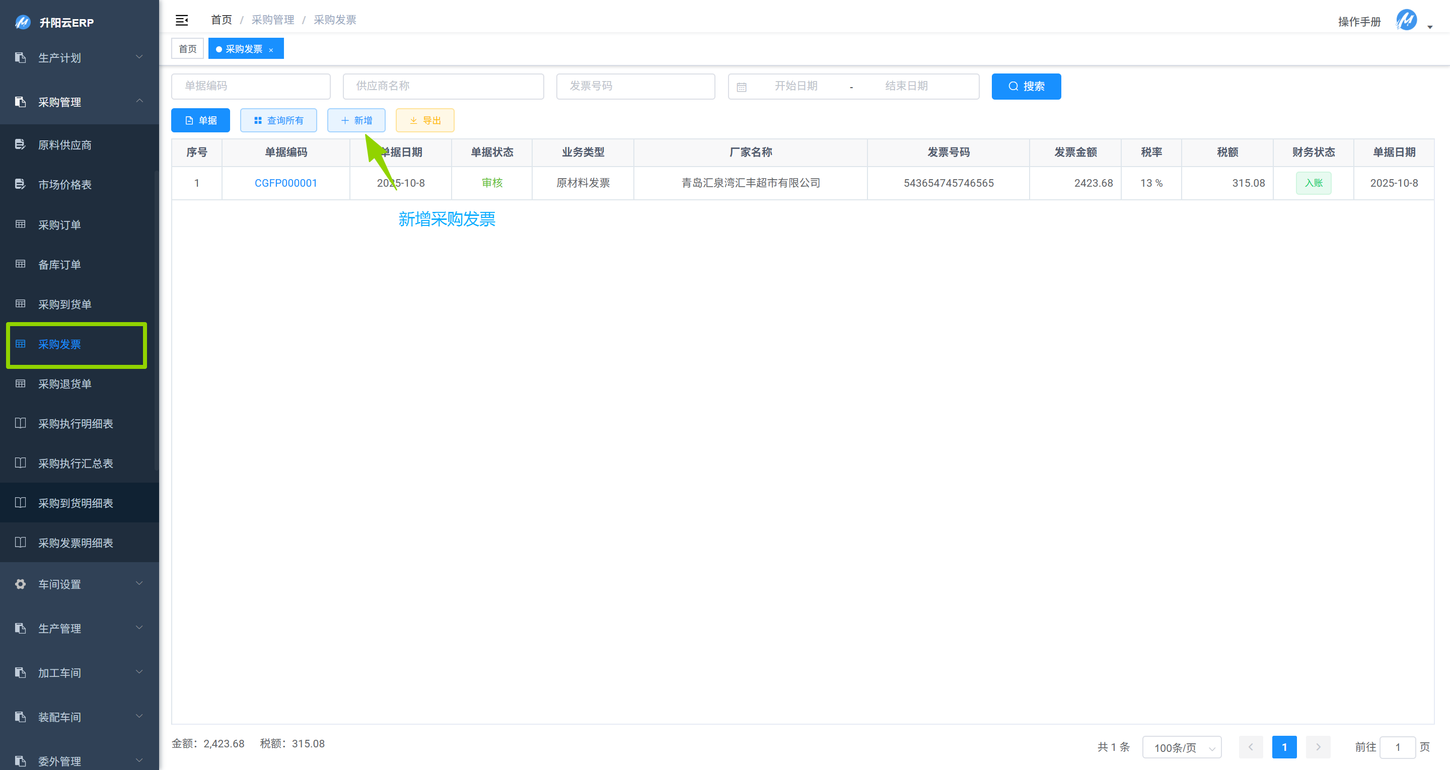The width and height of the screenshot is (1450, 770).
Task: Collapse the sidebar using the hamburger icon
Action: coord(181,20)
